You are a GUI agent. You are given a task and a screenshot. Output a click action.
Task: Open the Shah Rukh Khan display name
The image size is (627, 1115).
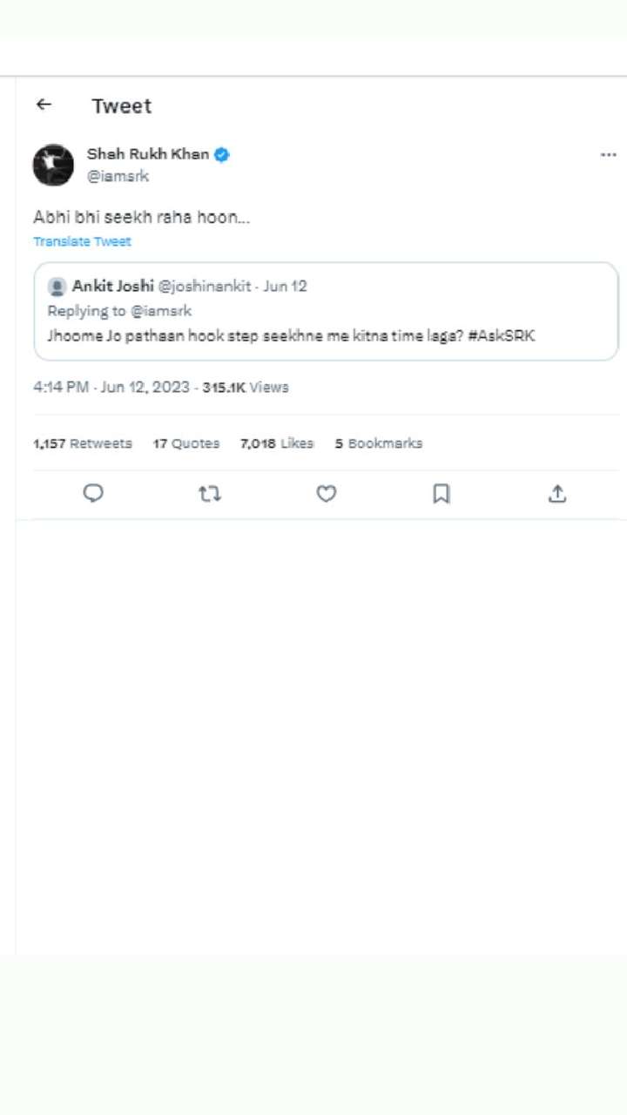[x=147, y=154]
